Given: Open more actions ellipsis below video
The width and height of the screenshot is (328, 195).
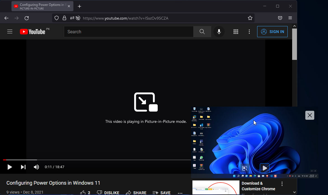Looking at the screenshot, I should tap(180, 193).
